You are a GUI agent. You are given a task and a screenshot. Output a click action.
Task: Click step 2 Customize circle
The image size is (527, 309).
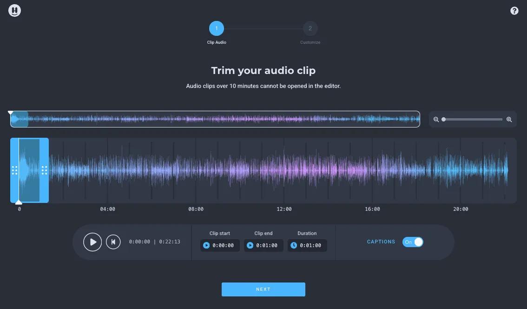pos(310,28)
